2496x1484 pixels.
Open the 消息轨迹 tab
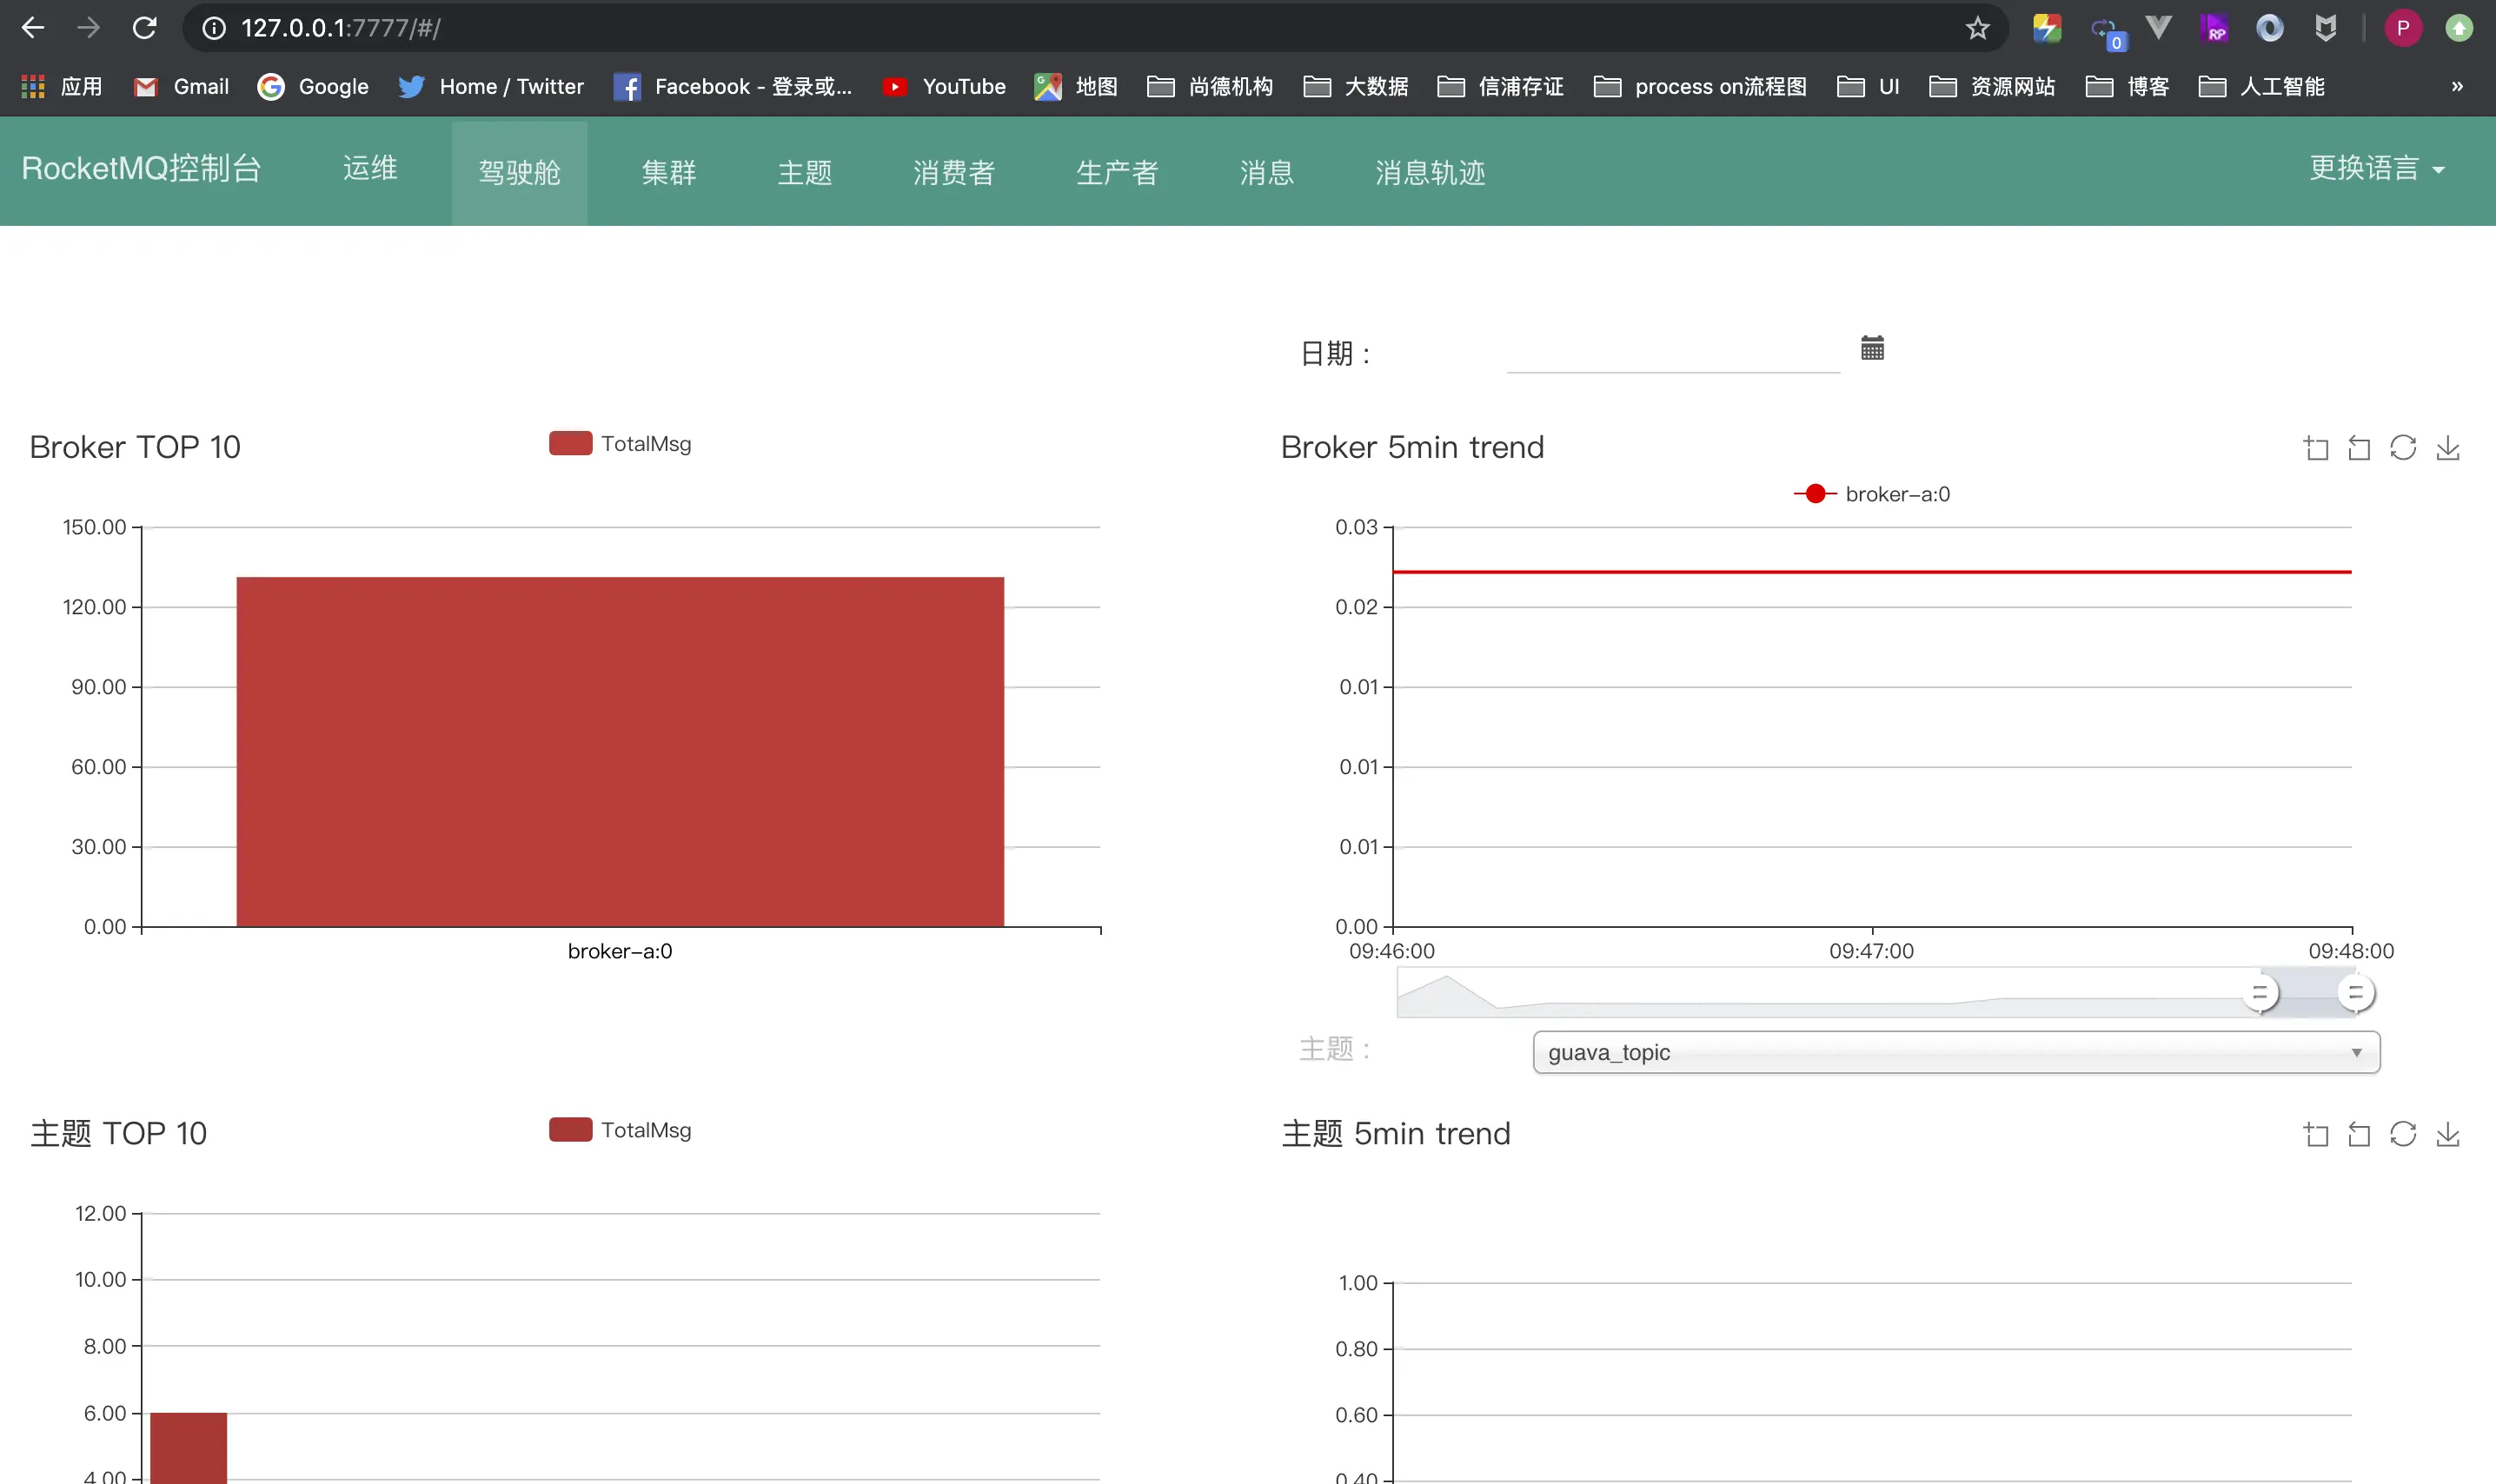pos(1430,172)
